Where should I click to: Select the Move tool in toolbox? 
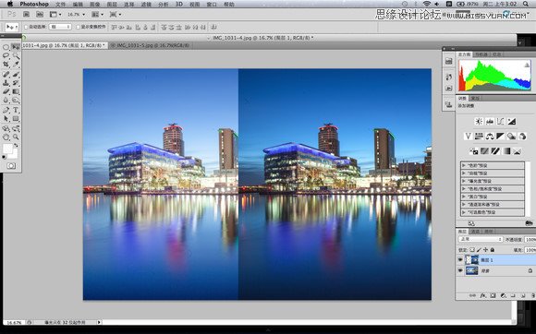click(16, 47)
